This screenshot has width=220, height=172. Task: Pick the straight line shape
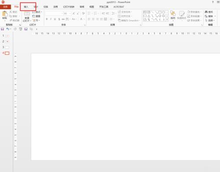tap(153, 12)
